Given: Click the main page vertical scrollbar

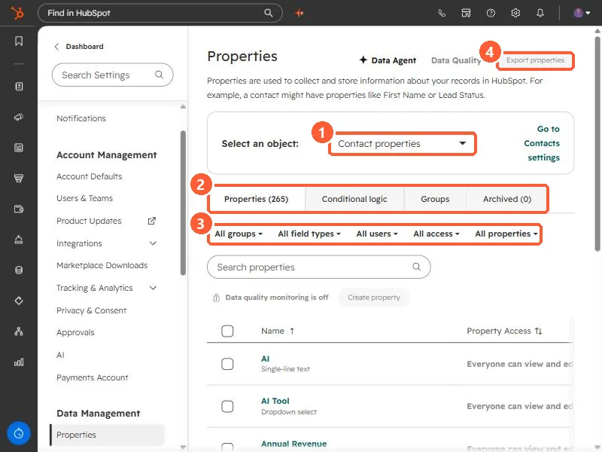Looking at the screenshot, I should pos(597,143).
